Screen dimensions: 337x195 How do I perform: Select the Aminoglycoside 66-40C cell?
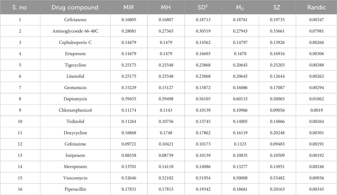75,31
